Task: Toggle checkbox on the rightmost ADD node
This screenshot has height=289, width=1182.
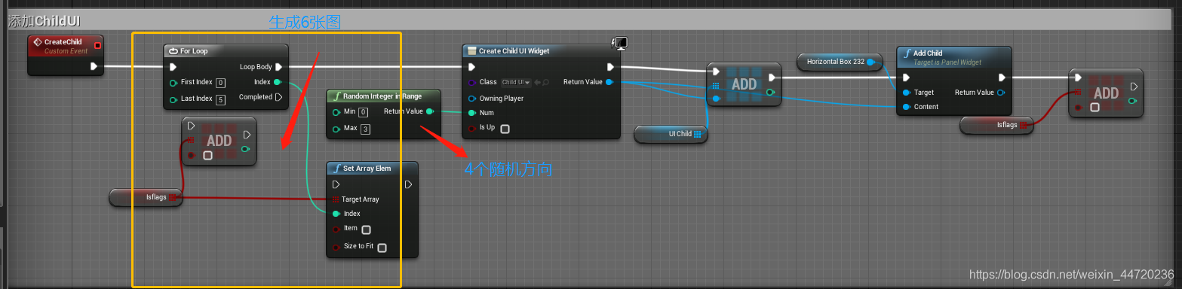Action: (1095, 108)
